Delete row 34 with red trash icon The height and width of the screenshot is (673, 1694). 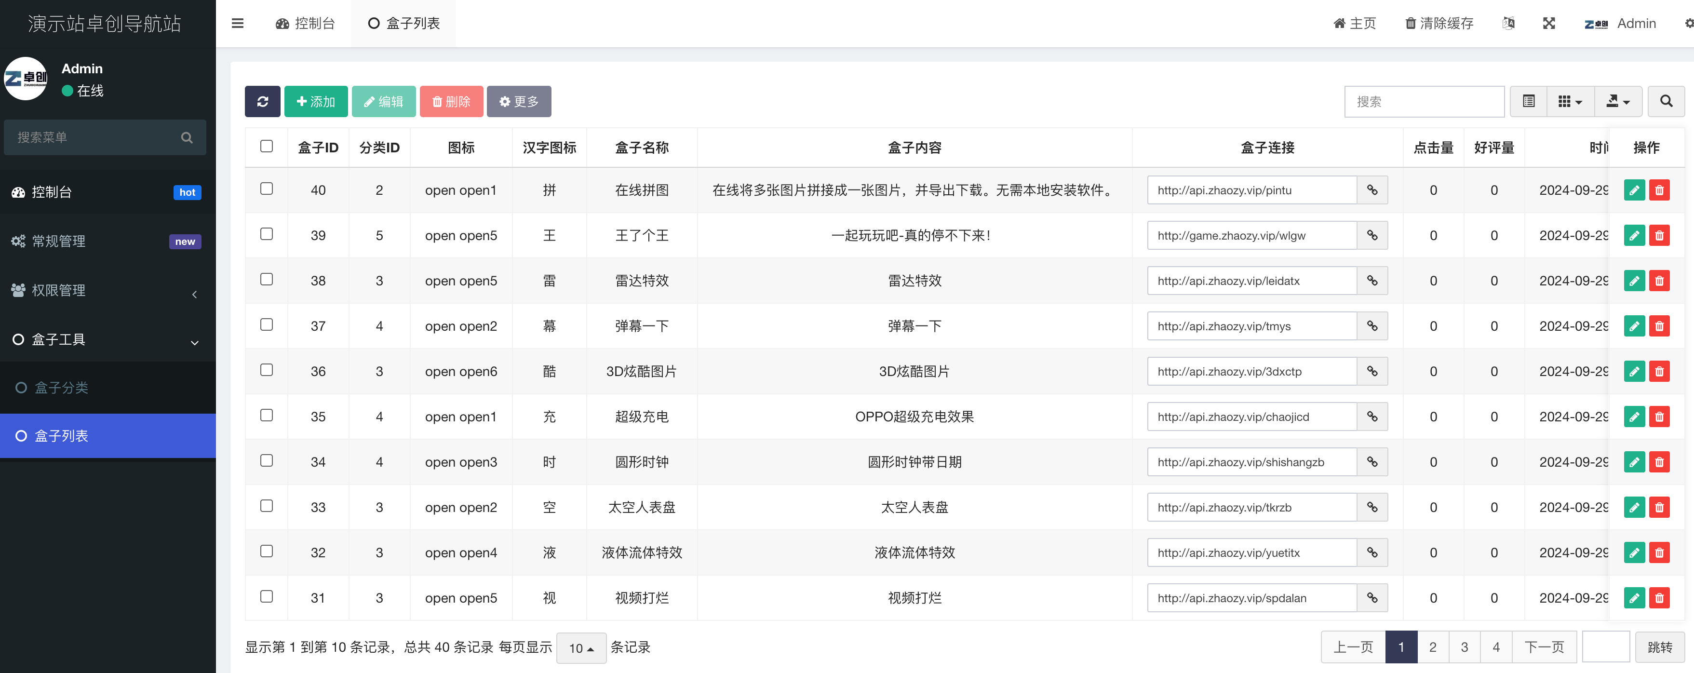tap(1659, 462)
